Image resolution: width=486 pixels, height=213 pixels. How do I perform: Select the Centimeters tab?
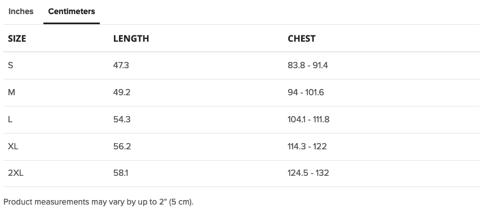[72, 11]
